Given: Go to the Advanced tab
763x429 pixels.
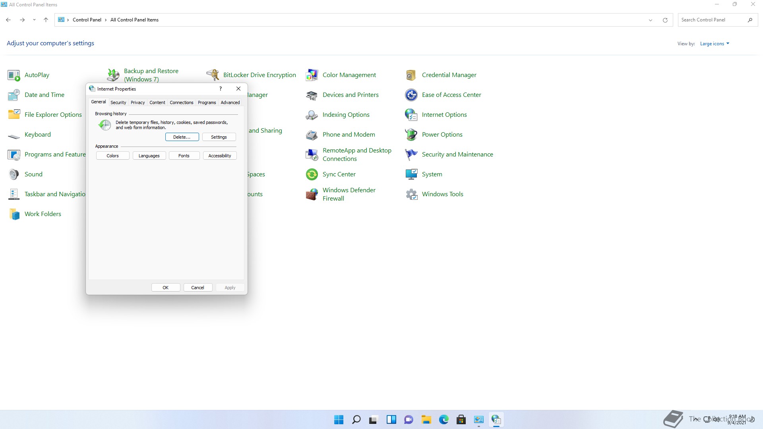Looking at the screenshot, I should coord(230,102).
